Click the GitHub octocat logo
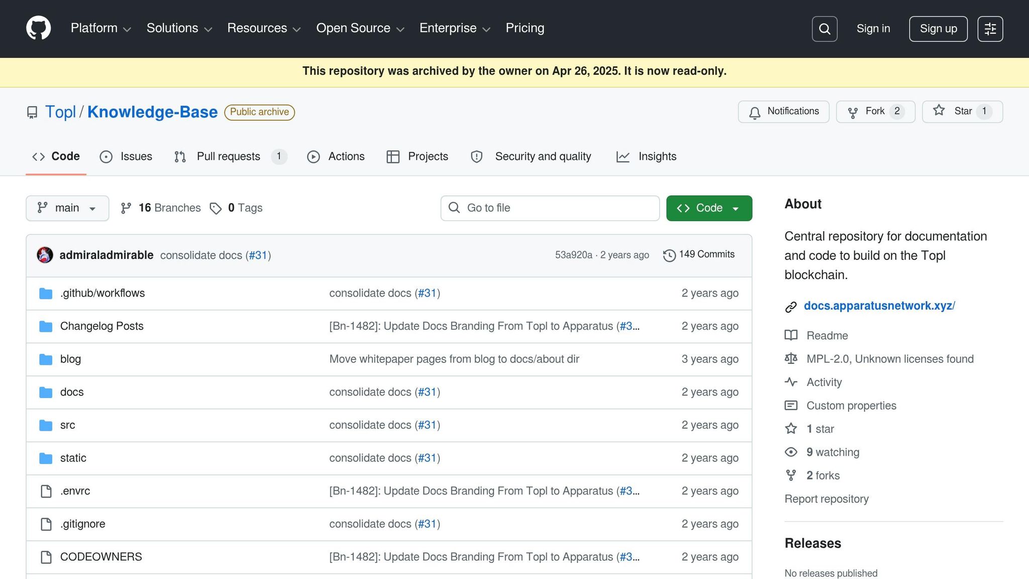Viewport: 1029px width, 579px height. (38, 28)
